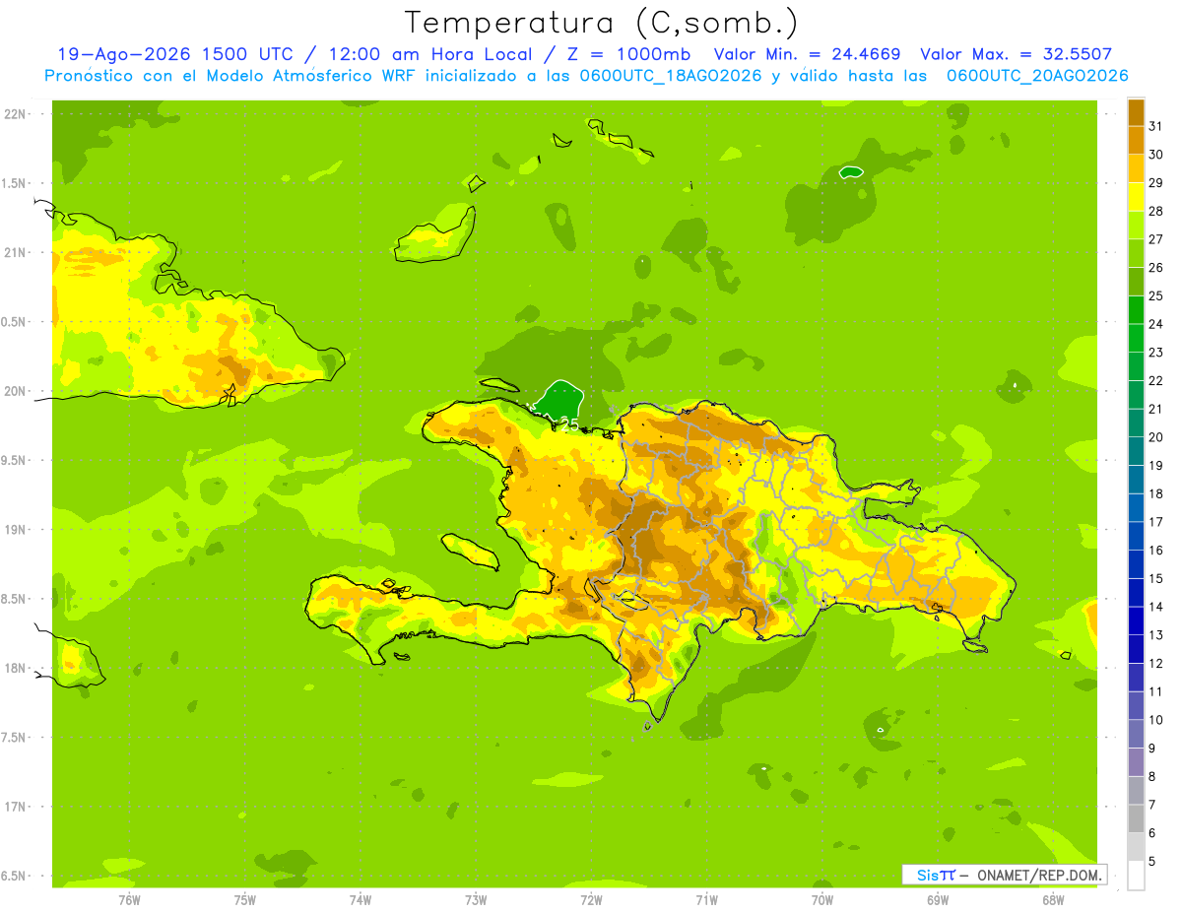Pick the legend swatch between 29 and 30
Viewport: 1182px width, 913px height.
pos(1136,168)
